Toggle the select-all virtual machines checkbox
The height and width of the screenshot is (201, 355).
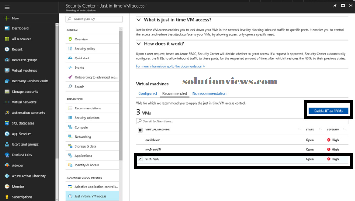[140, 130]
